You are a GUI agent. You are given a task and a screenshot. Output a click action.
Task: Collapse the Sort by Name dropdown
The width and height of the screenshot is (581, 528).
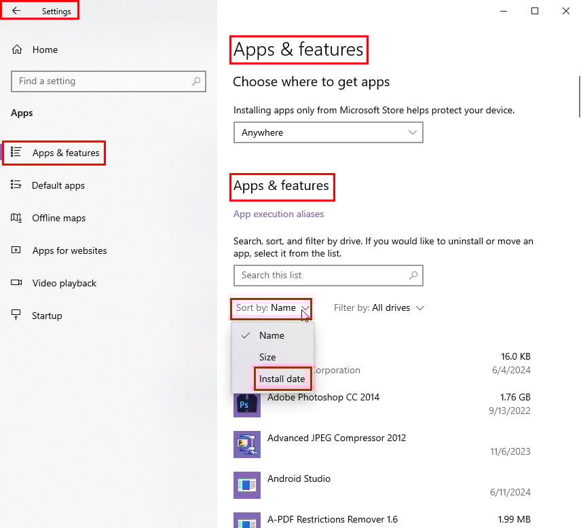[271, 309]
